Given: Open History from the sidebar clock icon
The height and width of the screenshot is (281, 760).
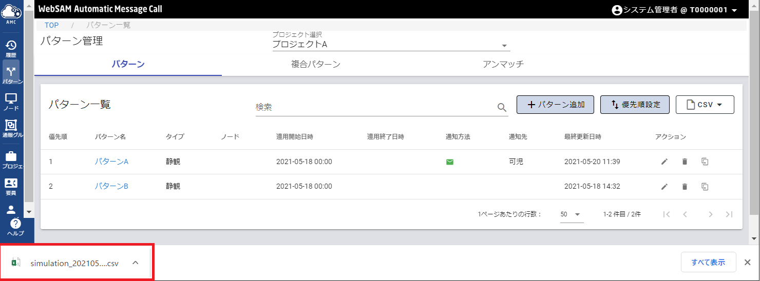Looking at the screenshot, I should pyautogui.click(x=11, y=47).
